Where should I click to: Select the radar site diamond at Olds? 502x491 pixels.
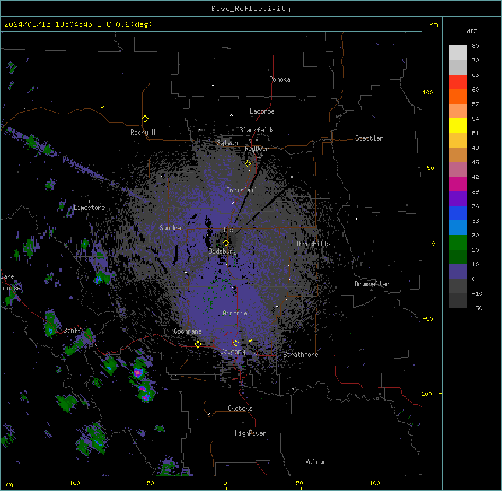click(226, 243)
